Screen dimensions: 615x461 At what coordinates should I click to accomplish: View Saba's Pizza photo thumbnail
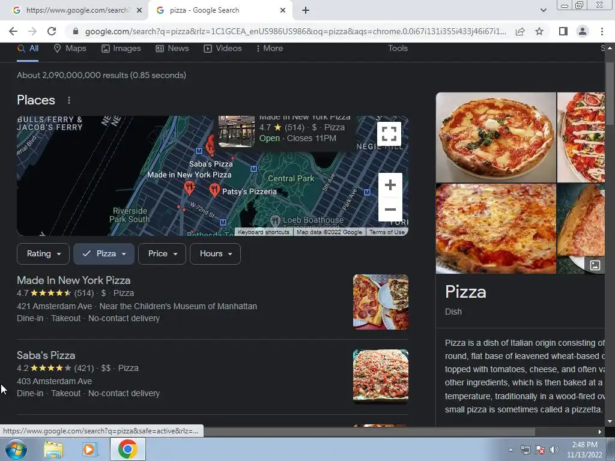[380, 376]
